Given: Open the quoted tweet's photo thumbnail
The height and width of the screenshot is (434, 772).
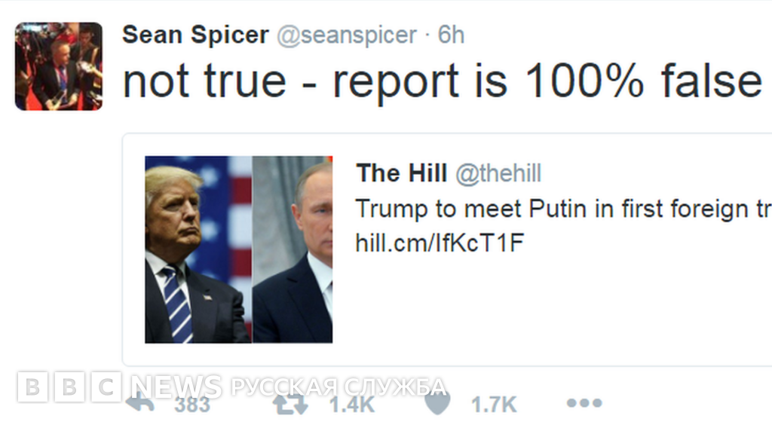Looking at the screenshot, I should 238,249.
